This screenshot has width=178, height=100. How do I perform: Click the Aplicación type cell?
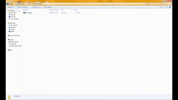[64, 13]
